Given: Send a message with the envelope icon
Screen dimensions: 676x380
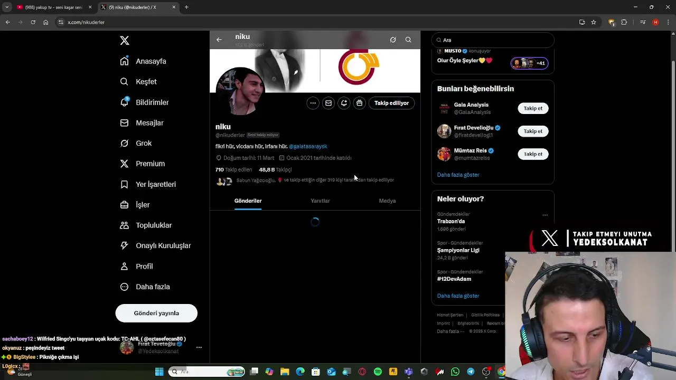Looking at the screenshot, I should coord(328,103).
